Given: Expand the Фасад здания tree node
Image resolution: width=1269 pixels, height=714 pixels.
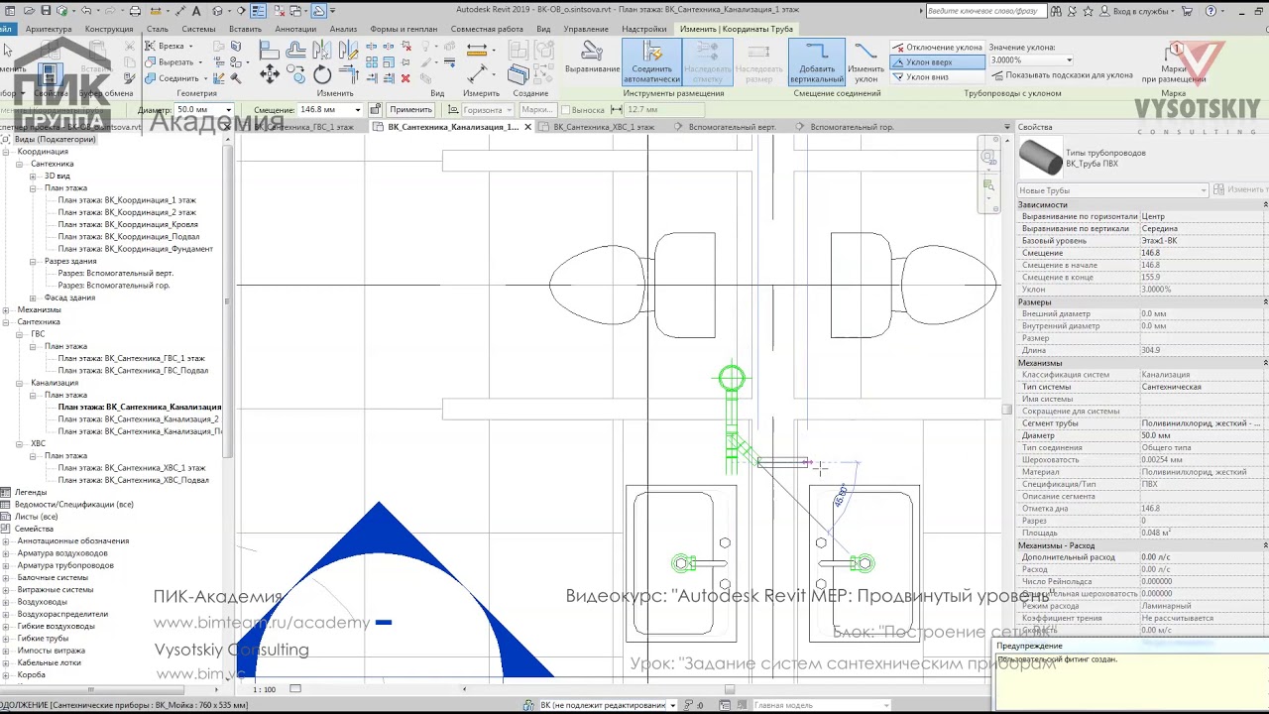Looking at the screenshot, I should point(33,297).
